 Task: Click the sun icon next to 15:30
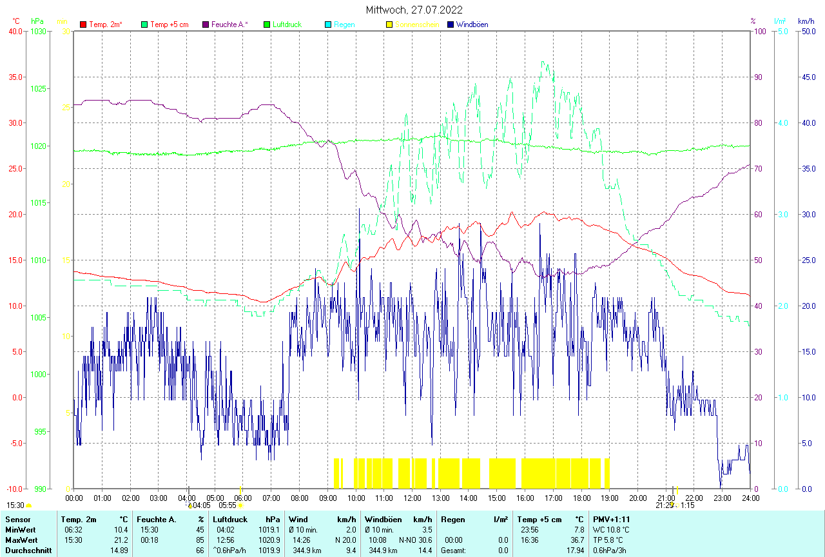coord(28,506)
